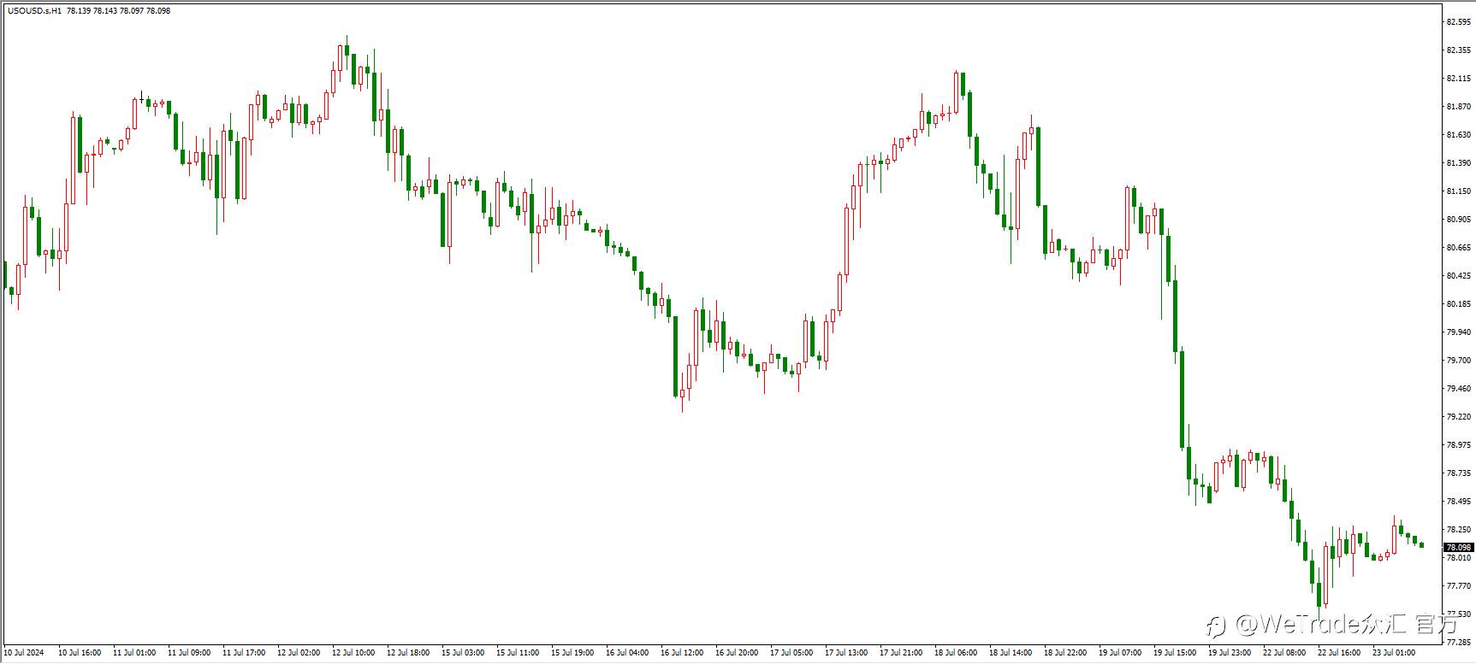Viewport: 1476px width, 664px height.
Task: Pick the 15 Jul 11:00 time label
Action: coord(518,653)
